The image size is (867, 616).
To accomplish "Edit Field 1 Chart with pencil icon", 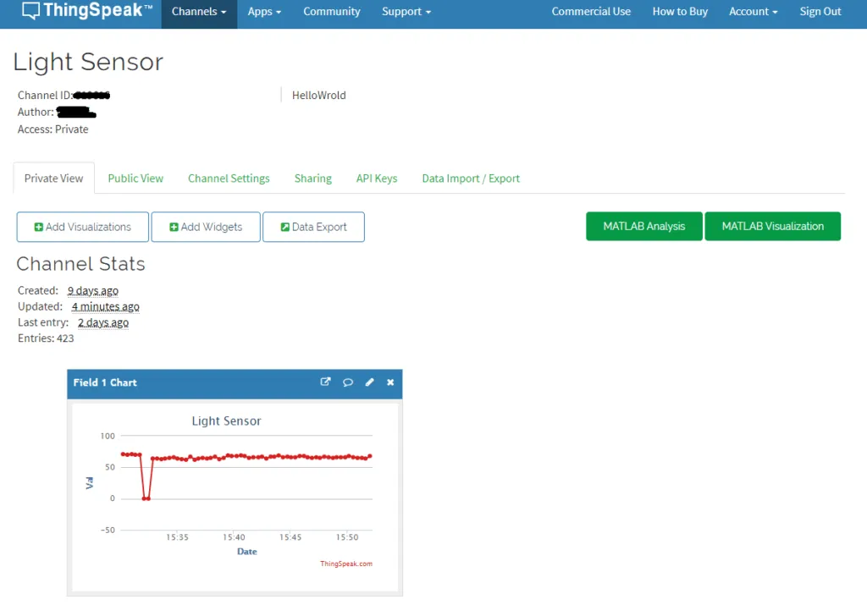I will pyautogui.click(x=369, y=382).
